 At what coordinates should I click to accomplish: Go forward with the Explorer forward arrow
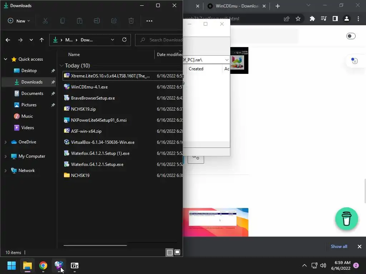pyautogui.click(x=20, y=40)
